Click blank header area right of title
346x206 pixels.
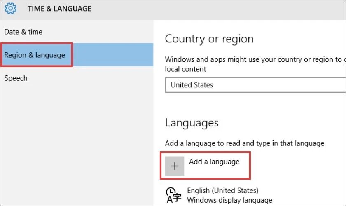pos(218,9)
